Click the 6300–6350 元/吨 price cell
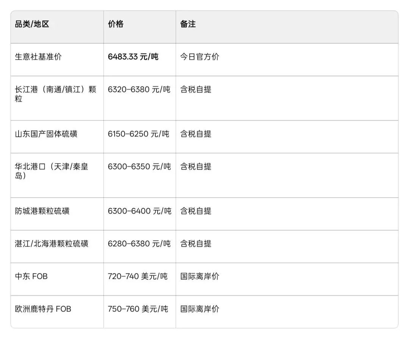The image size is (409, 339). pyautogui.click(x=139, y=166)
